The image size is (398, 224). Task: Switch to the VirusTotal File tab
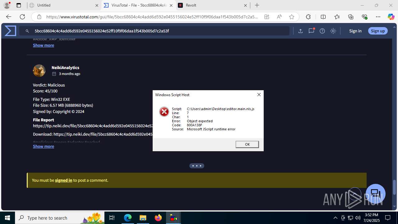139,5
